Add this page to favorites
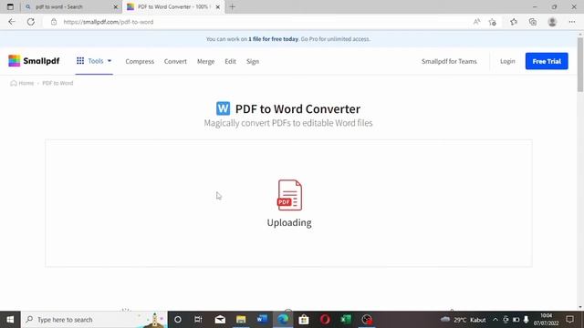The height and width of the screenshot is (328, 584). [493, 22]
